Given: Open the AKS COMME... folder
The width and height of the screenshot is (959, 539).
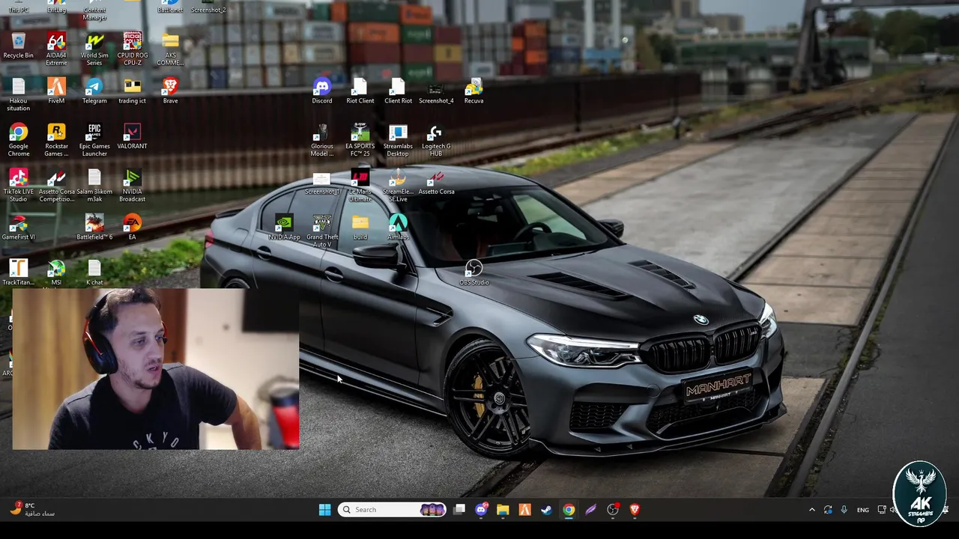Looking at the screenshot, I should pyautogui.click(x=170, y=49).
